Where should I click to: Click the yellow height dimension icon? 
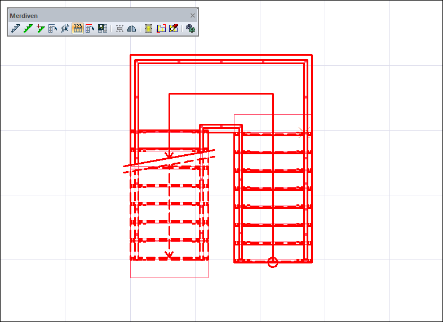(149, 29)
